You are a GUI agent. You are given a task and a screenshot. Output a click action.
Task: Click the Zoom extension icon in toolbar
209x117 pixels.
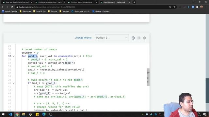[x=193, y=7]
